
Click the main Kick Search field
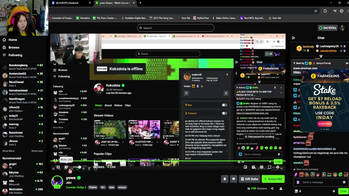tap(176, 28)
